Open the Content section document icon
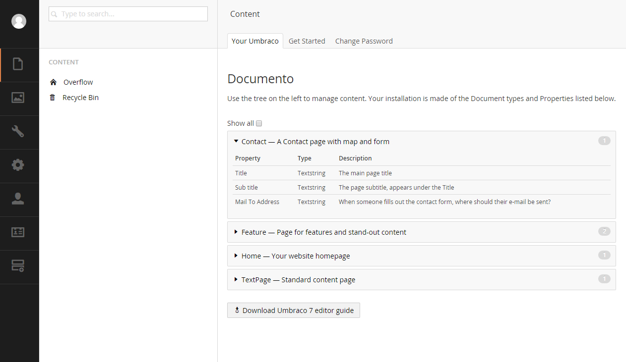The image size is (626, 362). pos(18,64)
